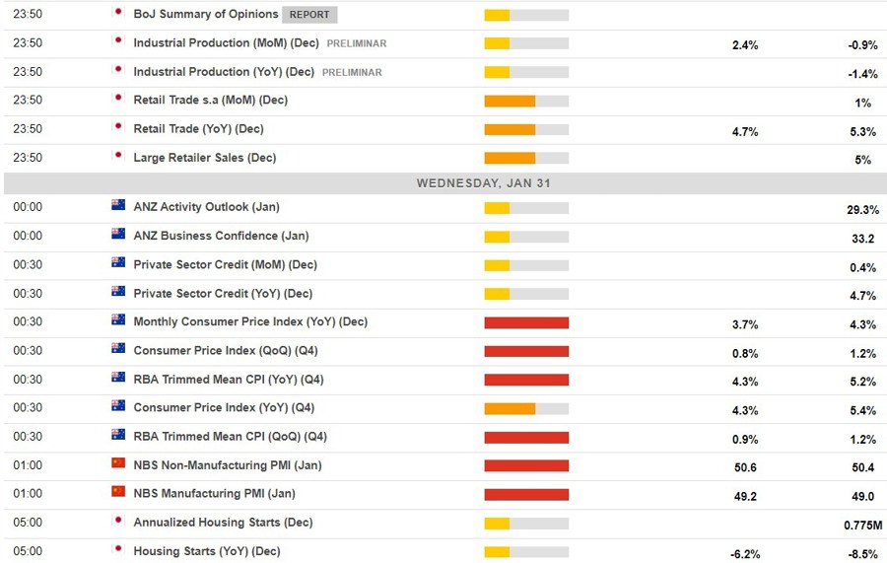Click the 00:00 time on the ANZ Activity Outlook row
Image resolution: width=887 pixels, height=563 pixels.
[28, 207]
